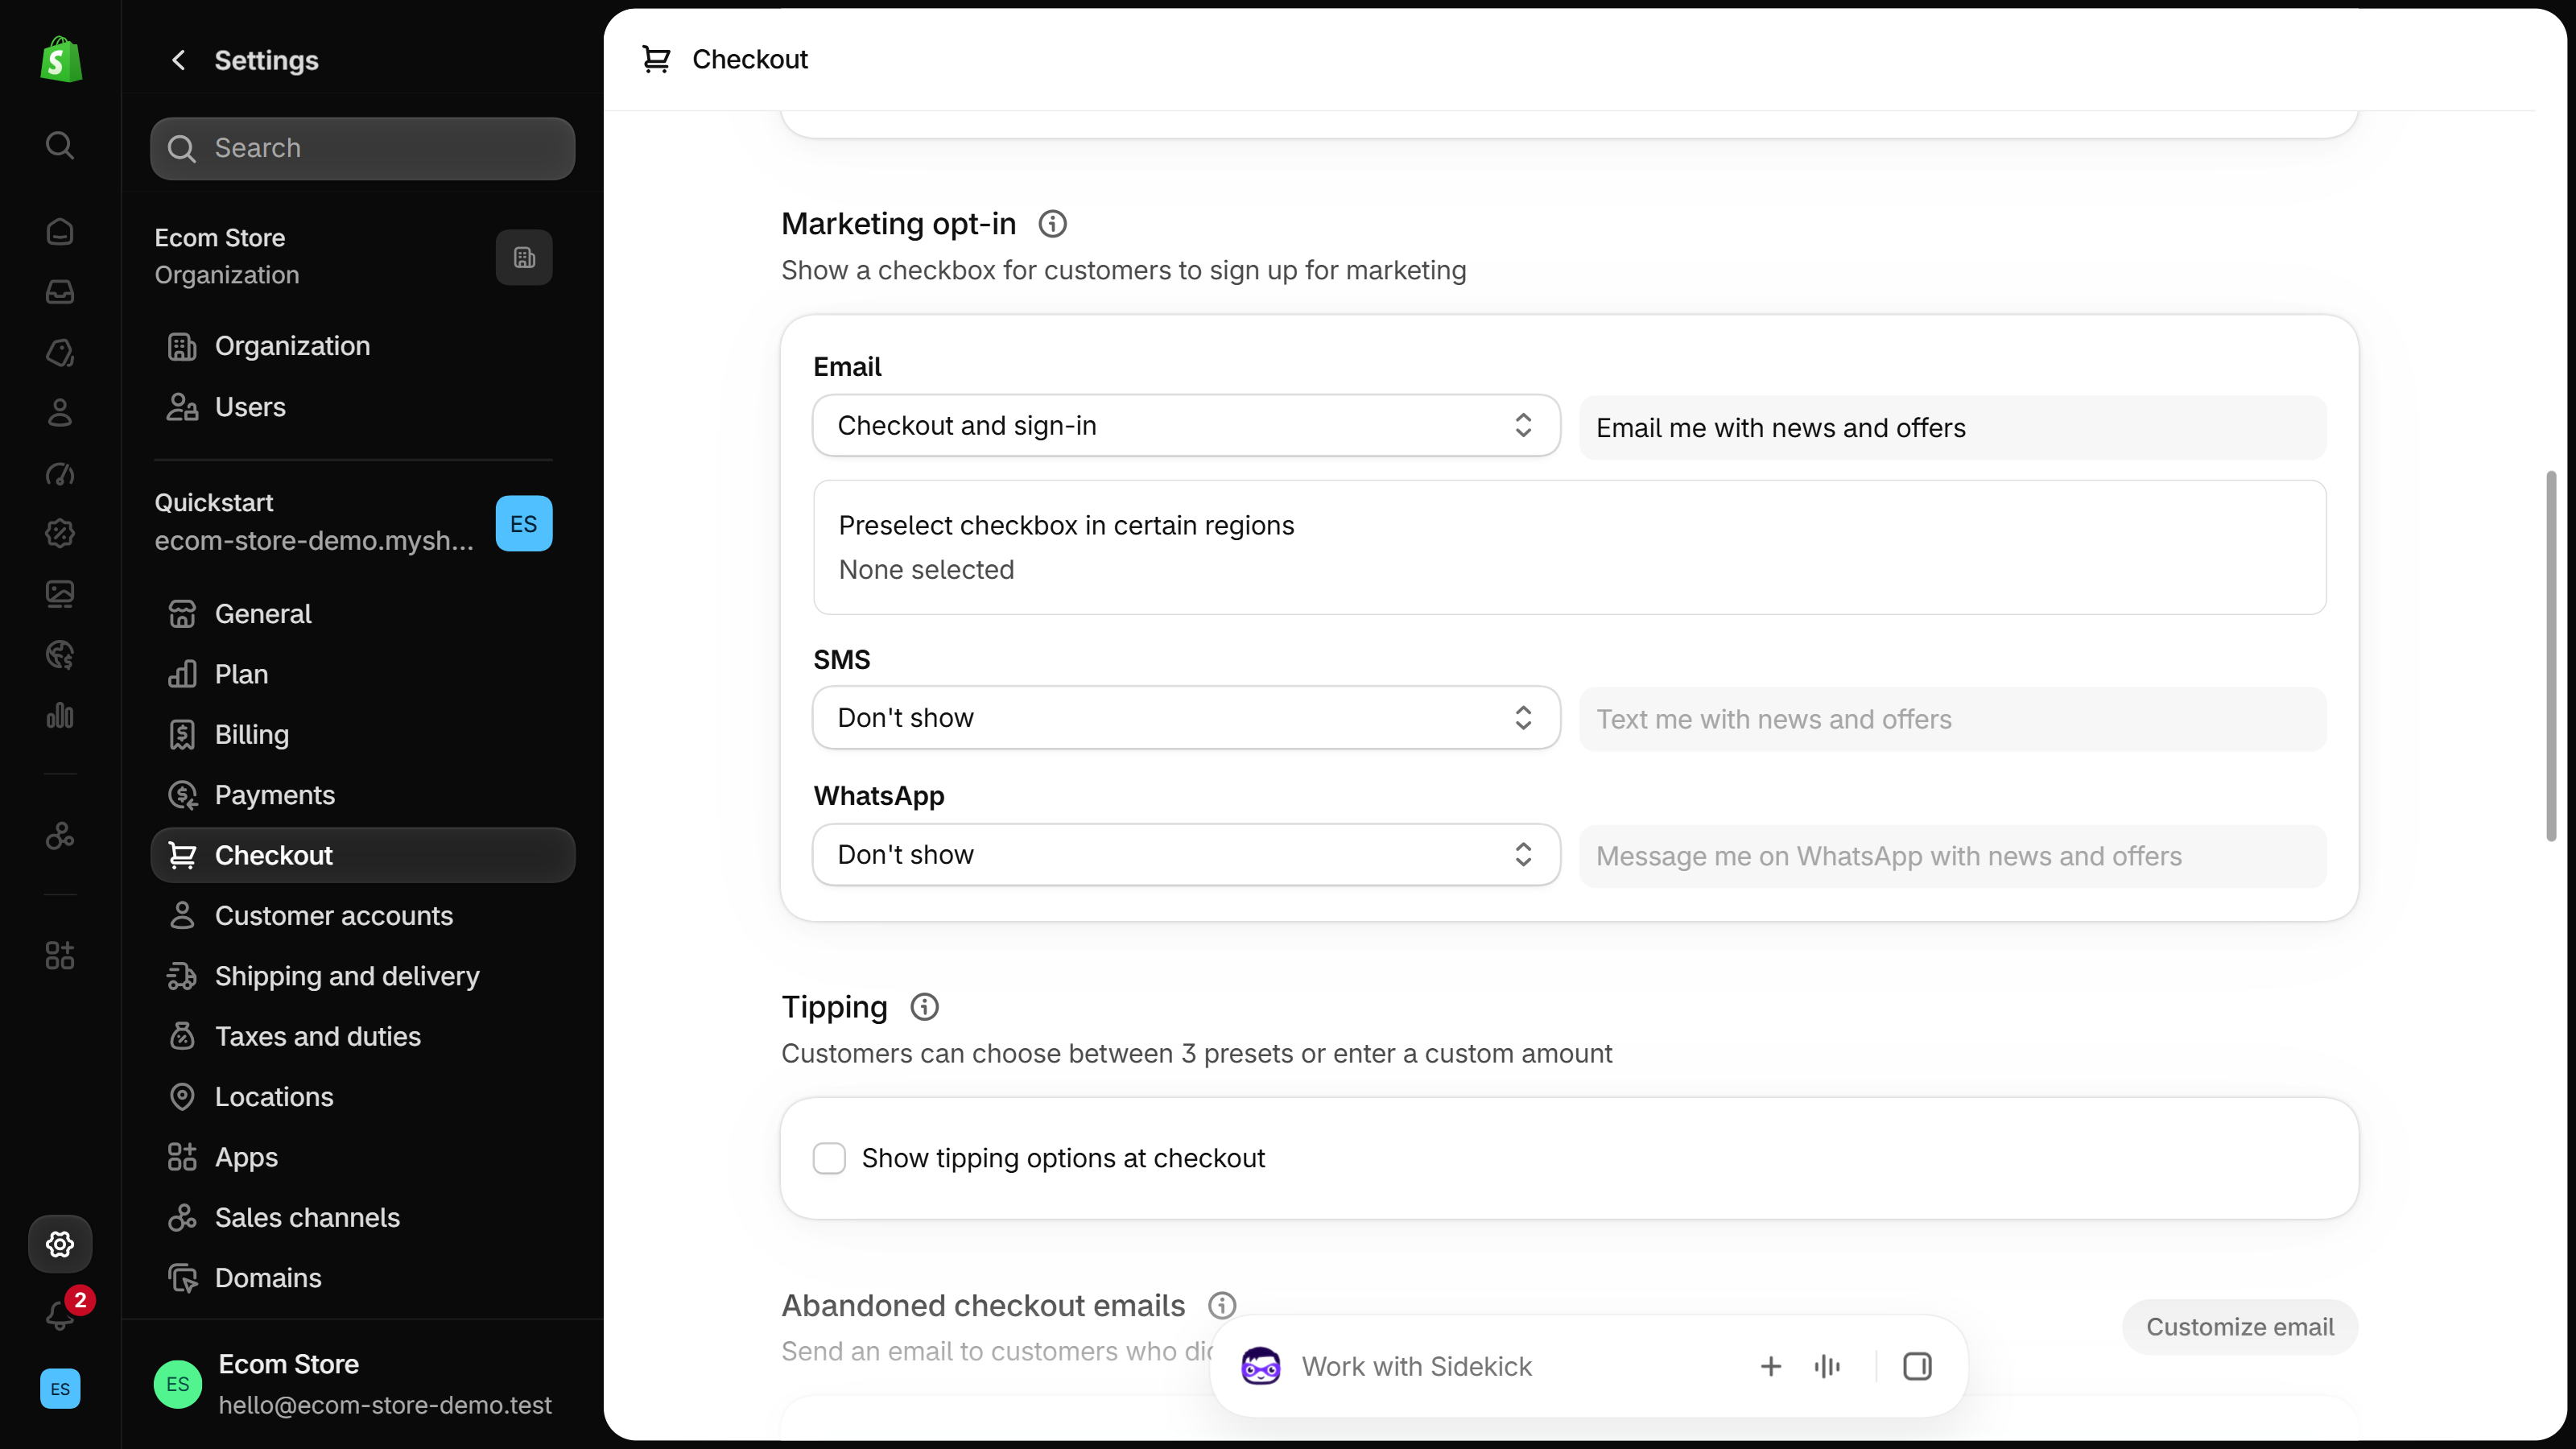
Task: Enable Show tipping options at checkout
Action: click(829, 1159)
